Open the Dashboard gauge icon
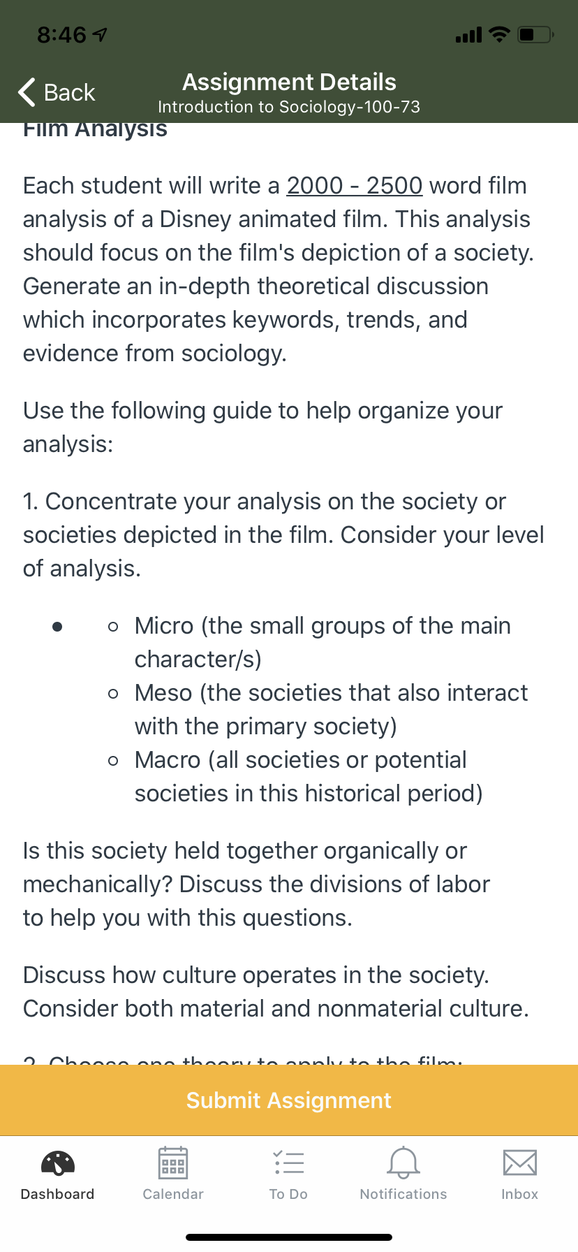This screenshot has width=578, height=1252. coord(57,1163)
